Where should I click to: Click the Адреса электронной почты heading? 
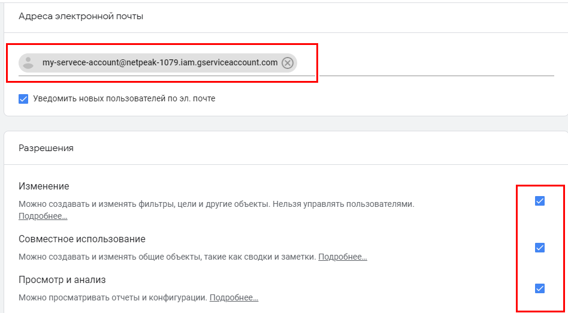81,16
